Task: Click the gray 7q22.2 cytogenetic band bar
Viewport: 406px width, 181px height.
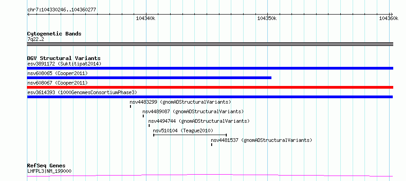Action: [210, 44]
